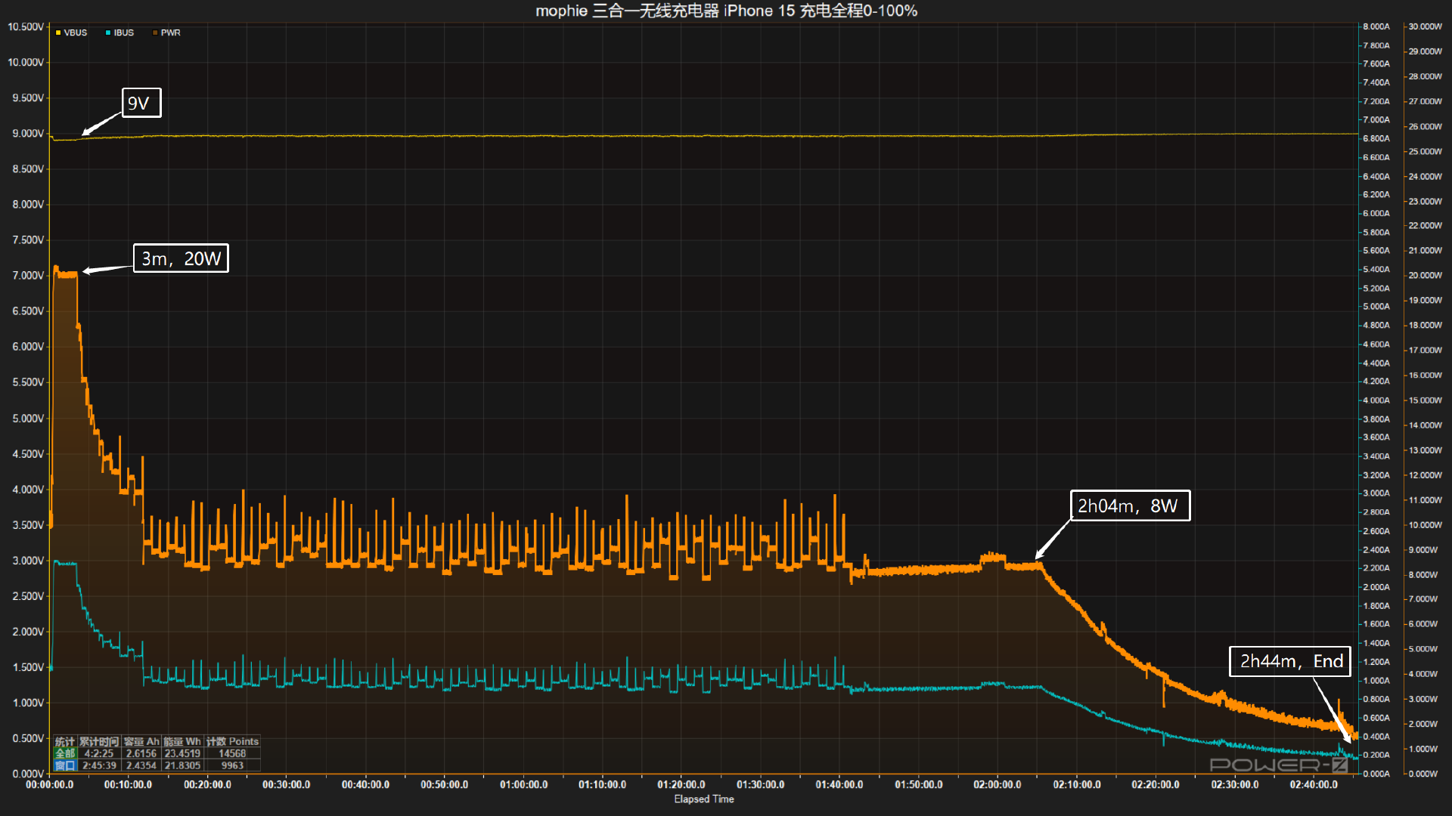This screenshot has width=1452, height=816.
Task: Select the 4:2:25 total time cell
Action: click(99, 753)
